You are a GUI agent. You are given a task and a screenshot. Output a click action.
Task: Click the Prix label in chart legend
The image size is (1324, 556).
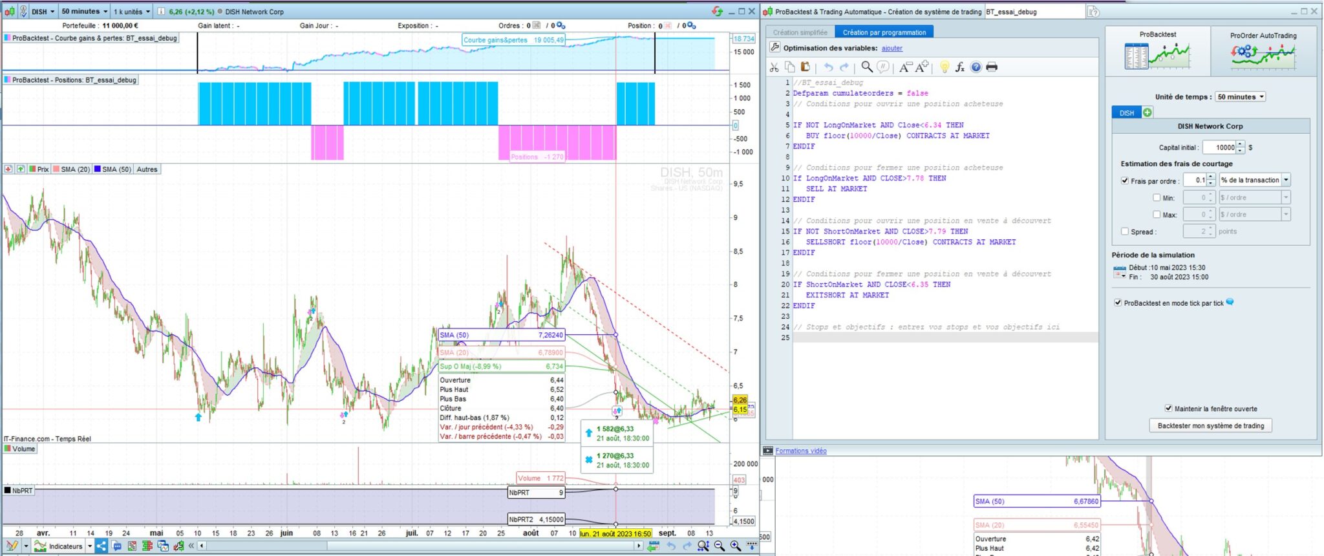coord(39,169)
